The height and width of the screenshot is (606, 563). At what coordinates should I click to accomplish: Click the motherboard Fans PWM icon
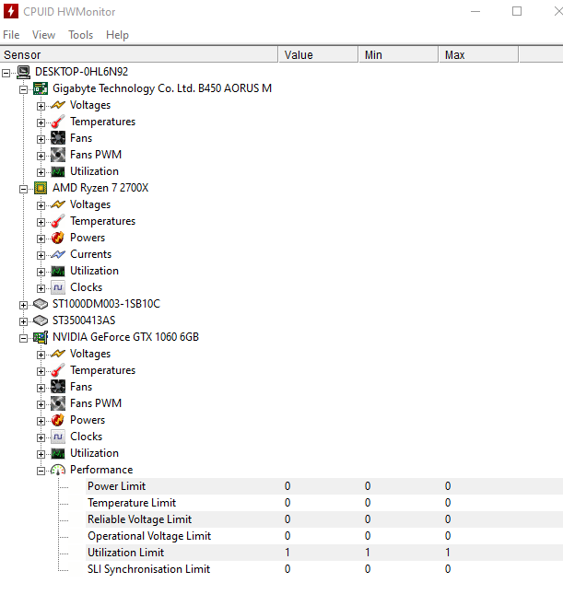pyautogui.click(x=58, y=155)
